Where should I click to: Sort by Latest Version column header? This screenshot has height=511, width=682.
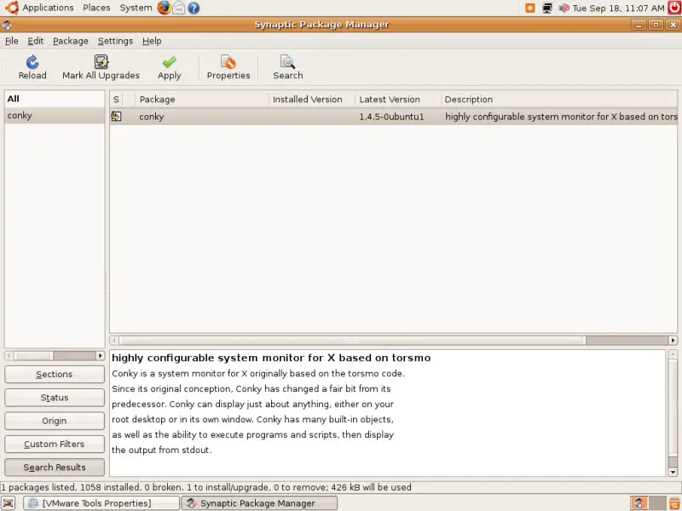click(398, 100)
